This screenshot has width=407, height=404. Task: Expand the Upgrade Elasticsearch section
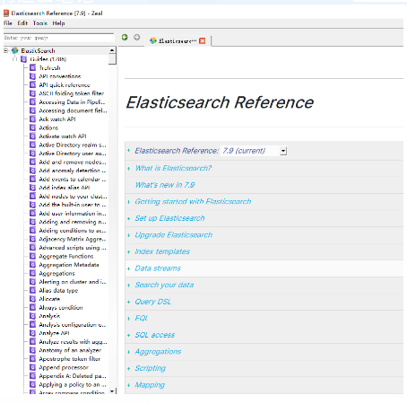point(129,235)
